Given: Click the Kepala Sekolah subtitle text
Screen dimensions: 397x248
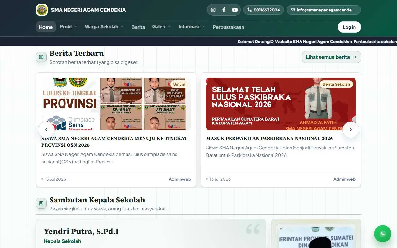Looking at the screenshot, I should point(63,241).
